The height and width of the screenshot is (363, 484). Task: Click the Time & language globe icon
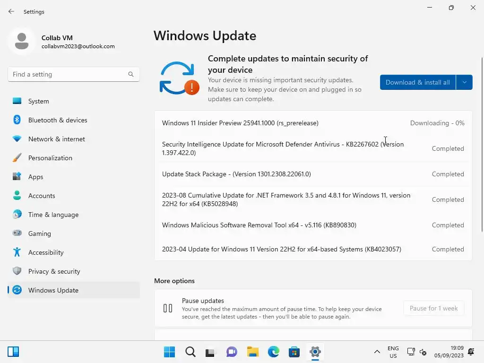[17, 215]
